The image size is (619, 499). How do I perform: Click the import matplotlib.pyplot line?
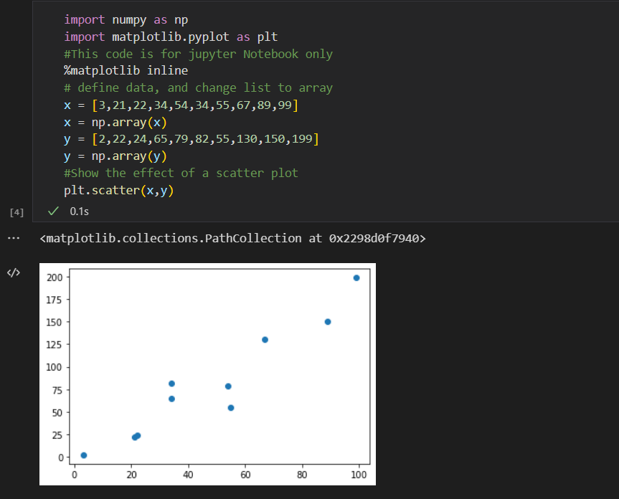(x=171, y=37)
